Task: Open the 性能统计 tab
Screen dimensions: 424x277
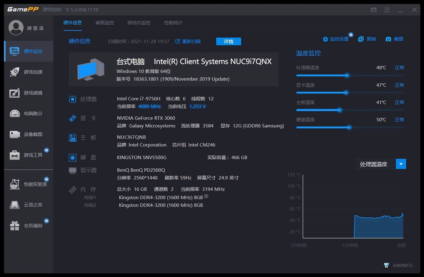Action: pyautogui.click(x=173, y=23)
